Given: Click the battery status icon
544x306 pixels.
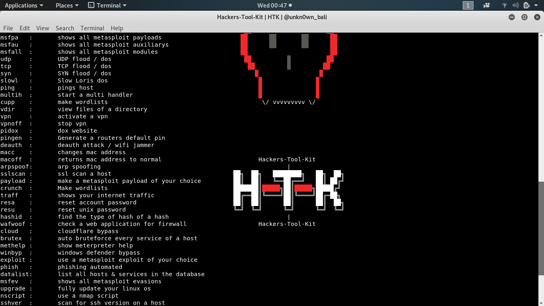Looking at the screenshot, I should click(526, 5).
